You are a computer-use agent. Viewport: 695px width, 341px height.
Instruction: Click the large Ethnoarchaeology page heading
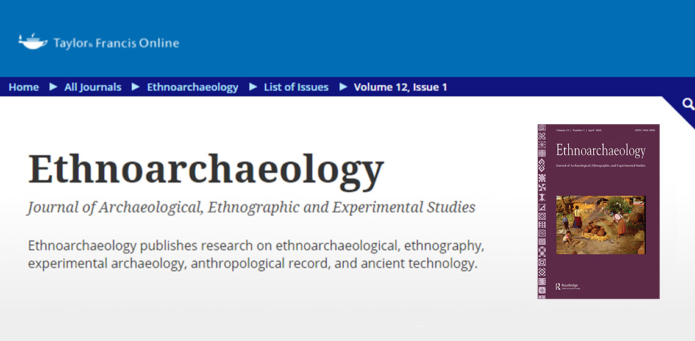206,169
